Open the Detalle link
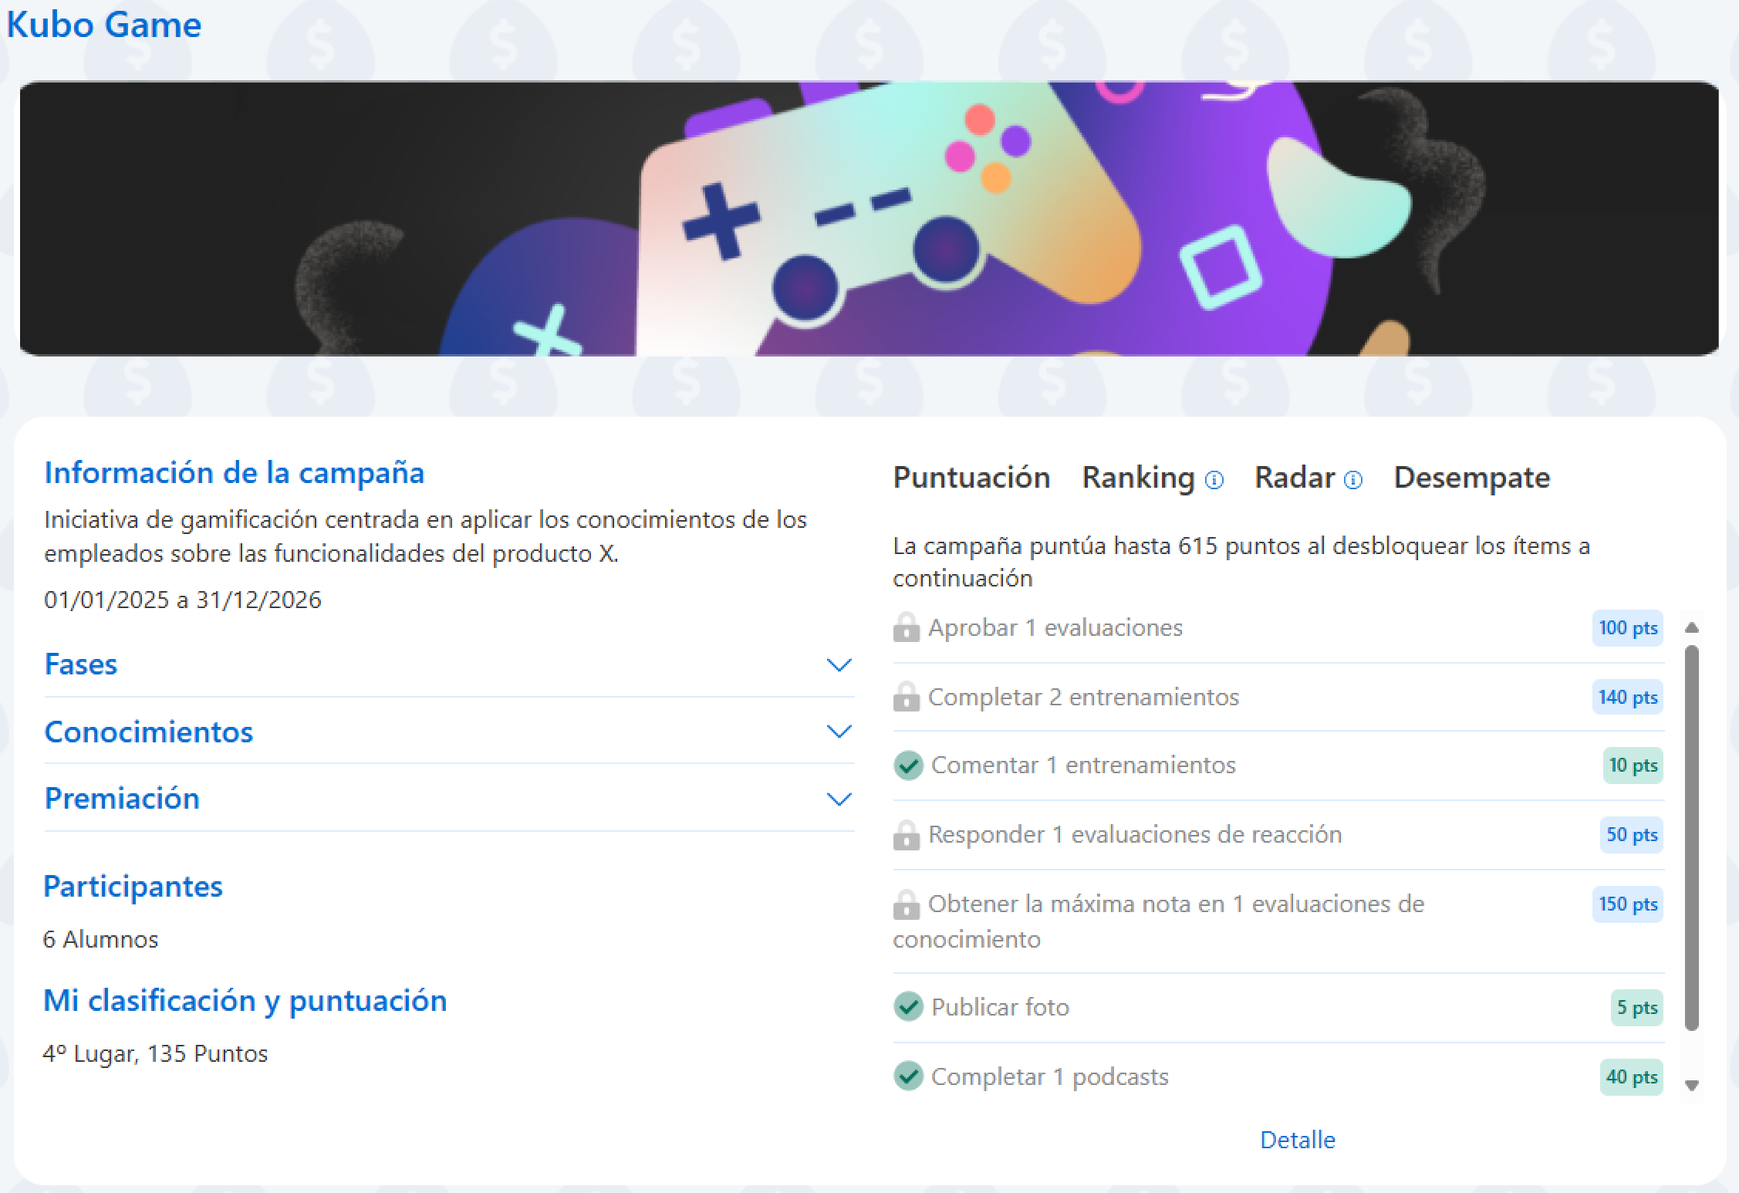 tap(1297, 1140)
